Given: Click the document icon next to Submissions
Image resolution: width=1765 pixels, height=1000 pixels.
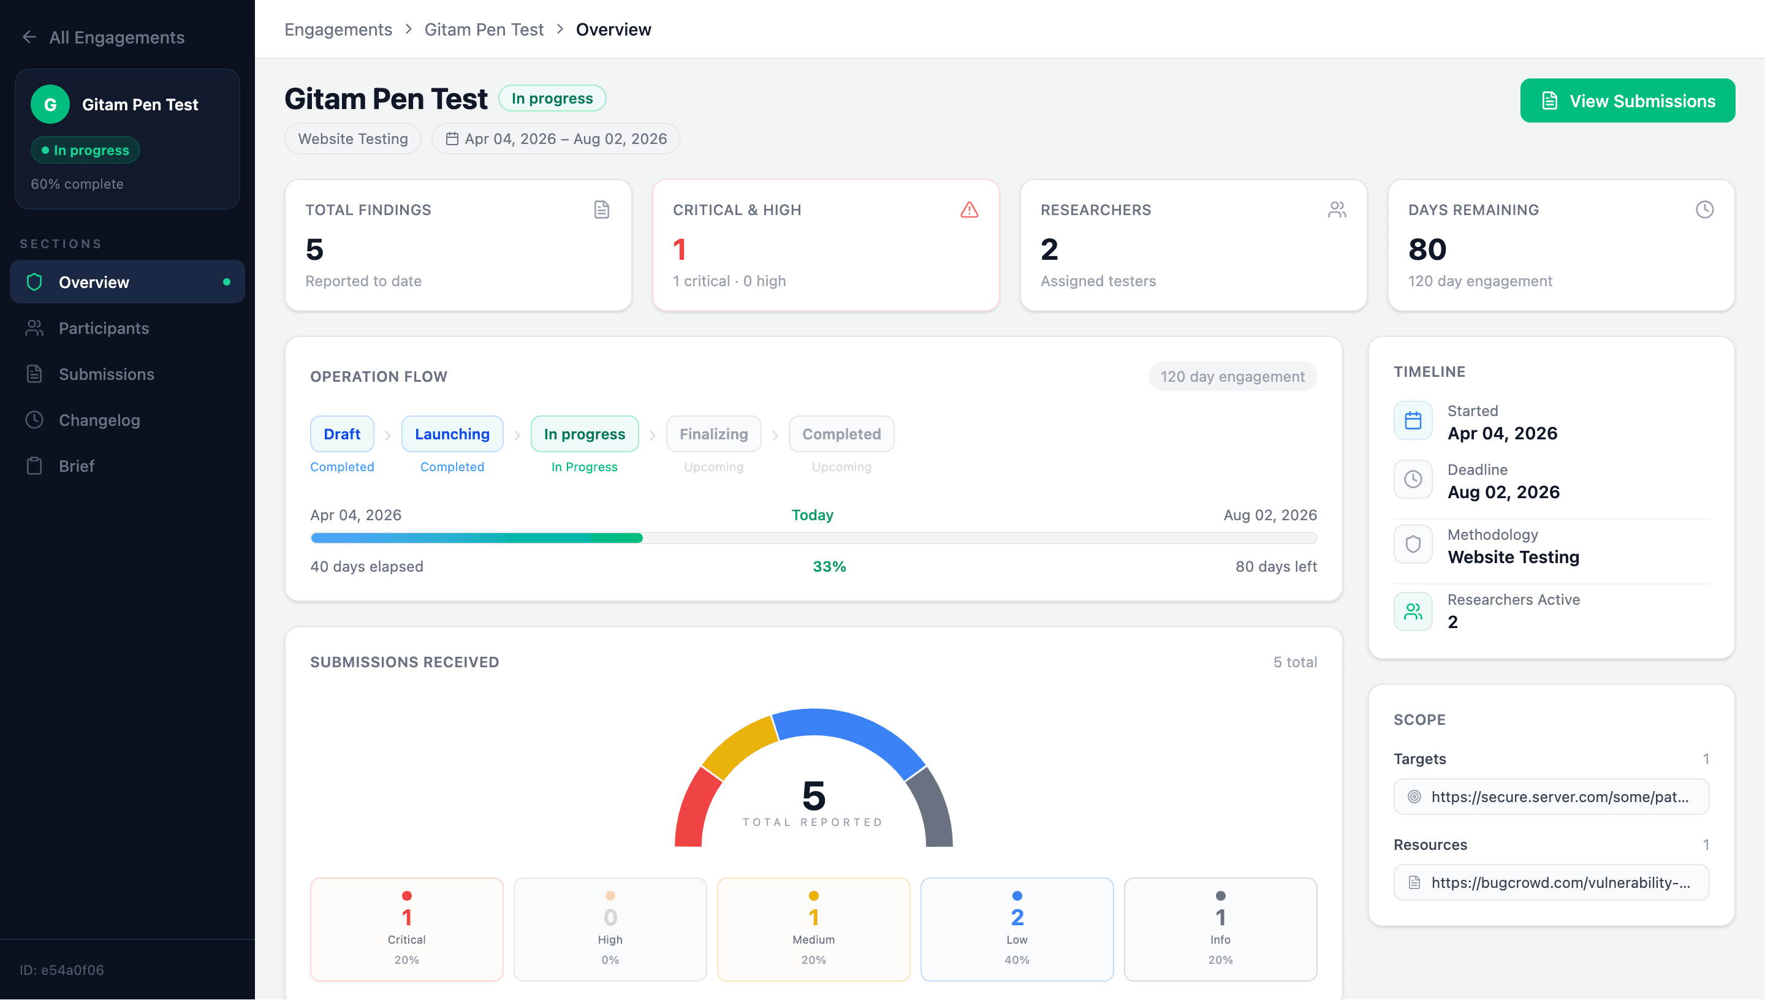Looking at the screenshot, I should (x=34, y=374).
